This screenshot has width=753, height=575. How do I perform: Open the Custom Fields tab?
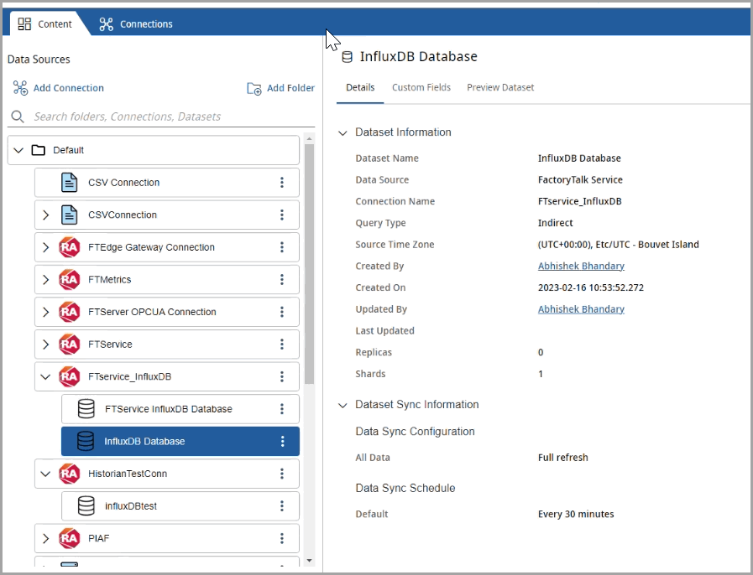click(421, 87)
